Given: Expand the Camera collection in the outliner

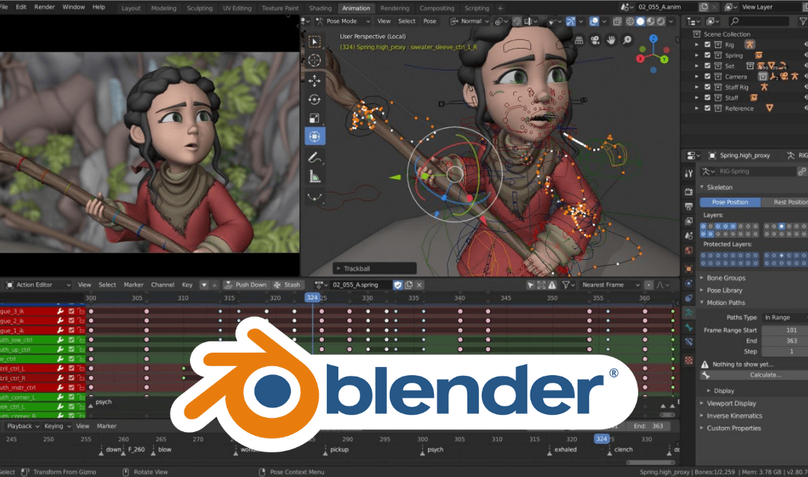Looking at the screenshot, I should (x=697, y=76).
